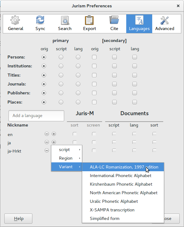Enable secondary script checkbox for Publishers

[114, 93]
